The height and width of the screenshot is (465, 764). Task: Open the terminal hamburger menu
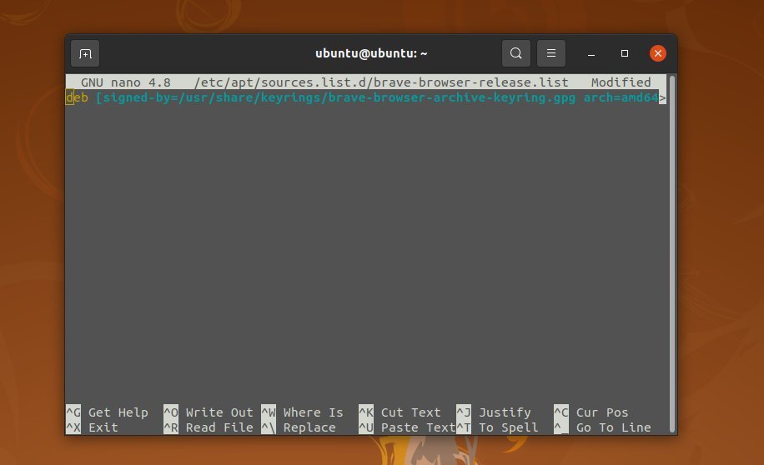coord(550,53)
